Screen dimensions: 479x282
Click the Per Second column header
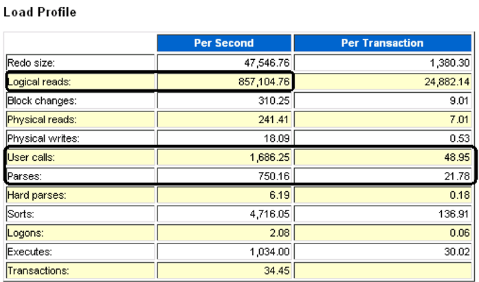pyautogui.click(x=225, y=43)
